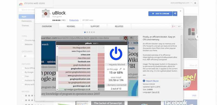The width and height of the screenshot is (217, 105).
Task: Select the fifth screenshot carousel dot
Action: [x=94, y=32]
